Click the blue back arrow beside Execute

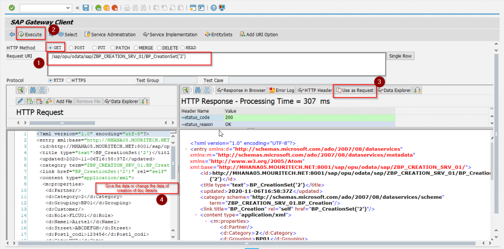pos(12,34)
